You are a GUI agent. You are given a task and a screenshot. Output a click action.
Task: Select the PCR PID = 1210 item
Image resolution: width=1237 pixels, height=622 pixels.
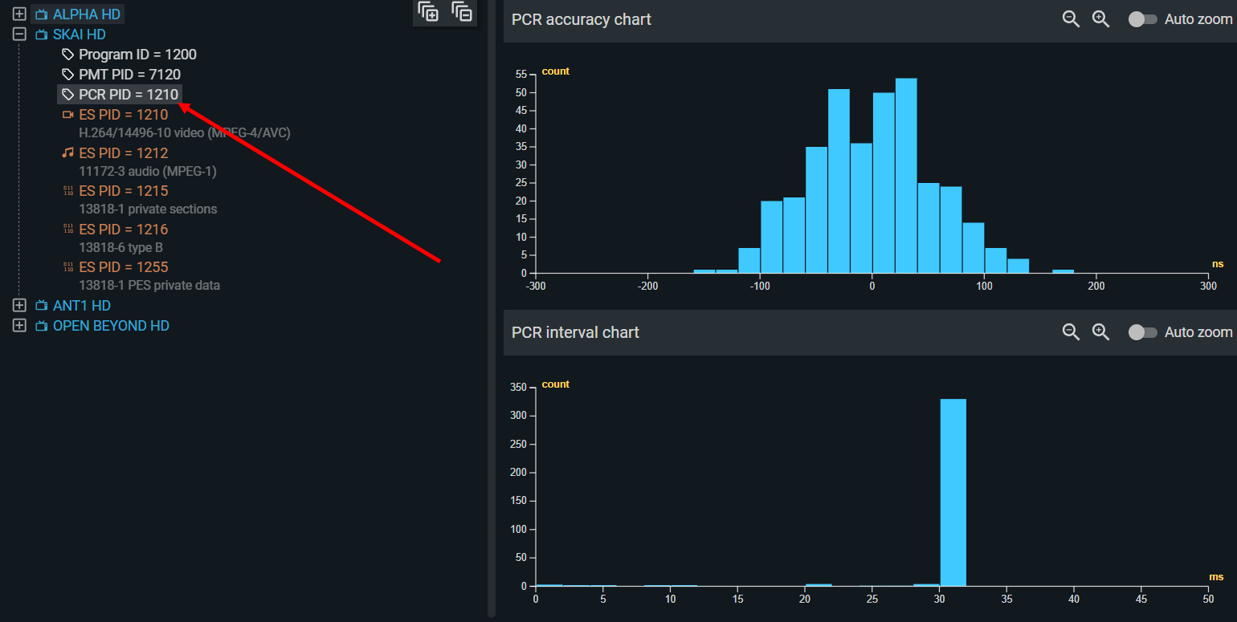pos(128,95)
